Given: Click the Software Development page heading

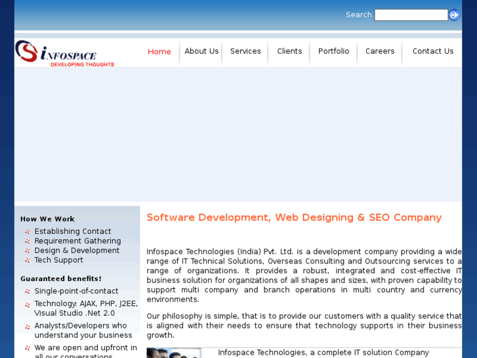Looking at the screenshot, I should pos(294,217).
